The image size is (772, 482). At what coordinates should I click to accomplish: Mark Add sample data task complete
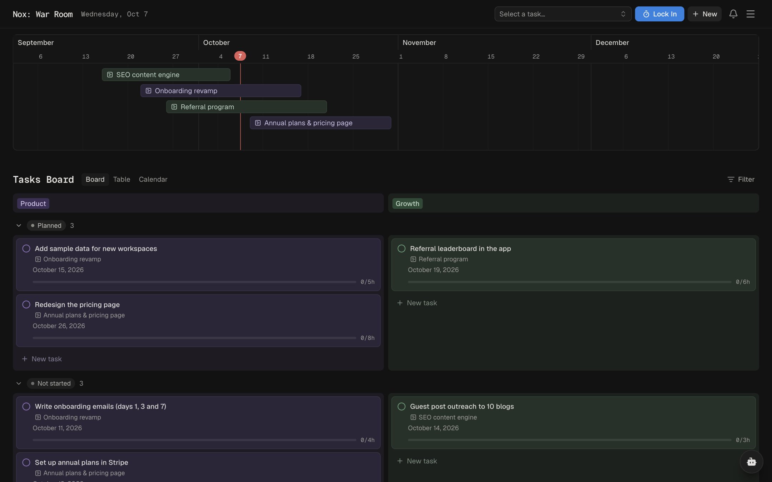[26, 248]
